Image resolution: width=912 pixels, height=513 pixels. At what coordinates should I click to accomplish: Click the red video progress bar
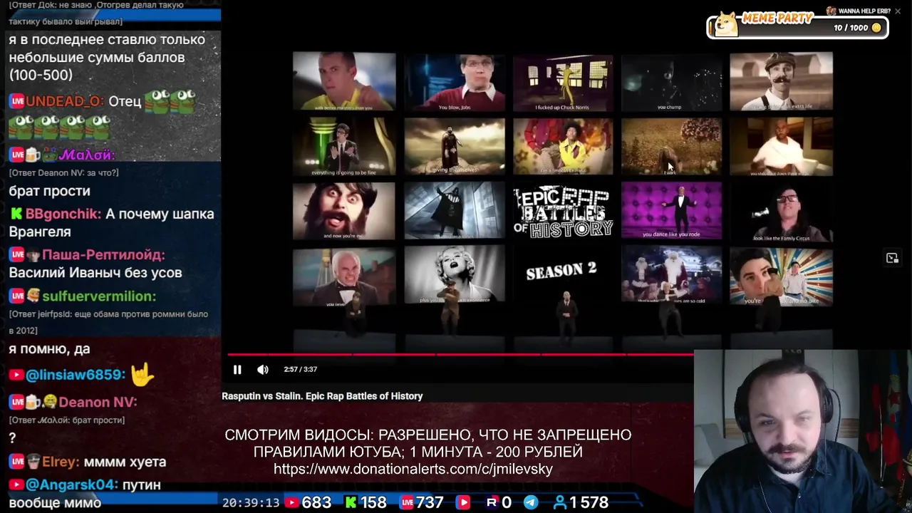(460, 354)
